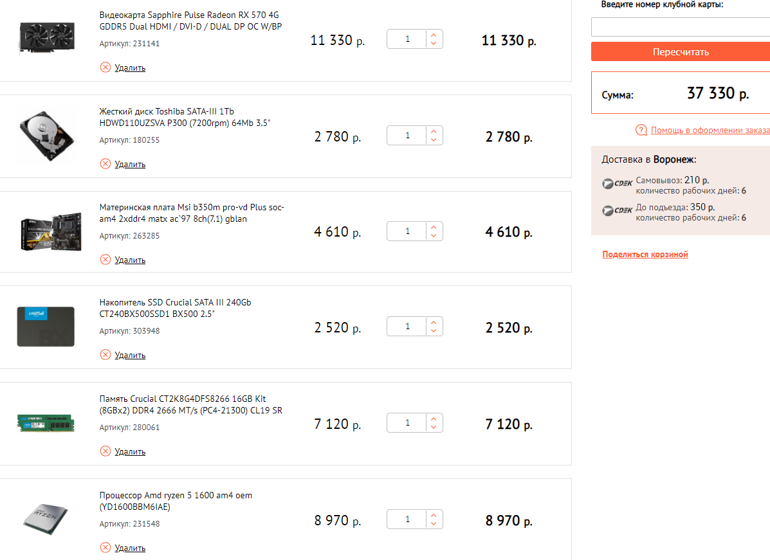This screenshot has width=770, height=560.
Task: Increase quantity of AMD Ryzen 5 1600
Action: click(x=434, y=516)
